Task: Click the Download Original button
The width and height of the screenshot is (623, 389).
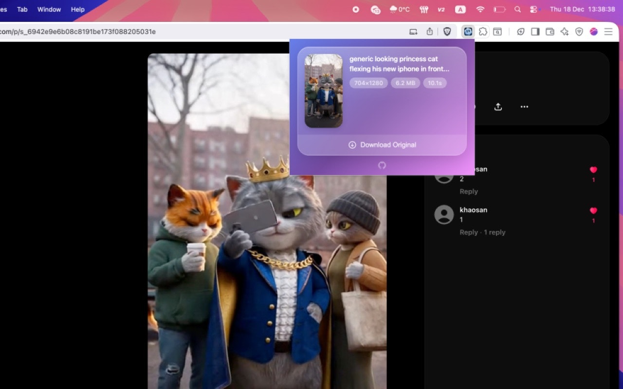Action: pyautogui.click(x=382, y=145)
